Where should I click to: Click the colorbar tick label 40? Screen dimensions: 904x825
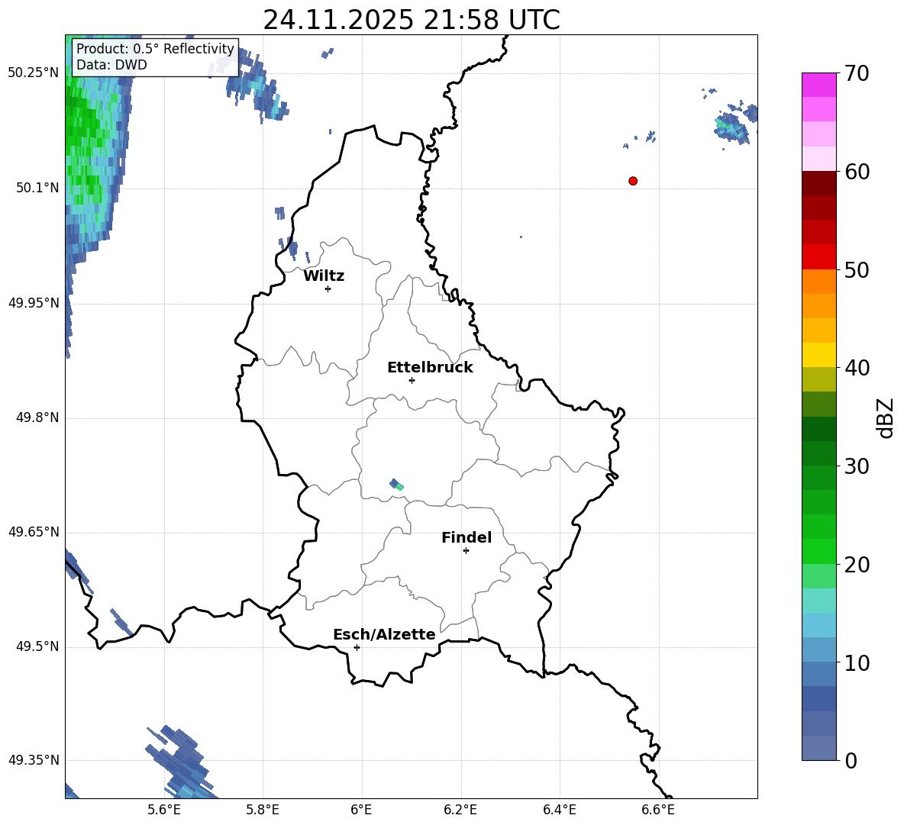point(856,368)
